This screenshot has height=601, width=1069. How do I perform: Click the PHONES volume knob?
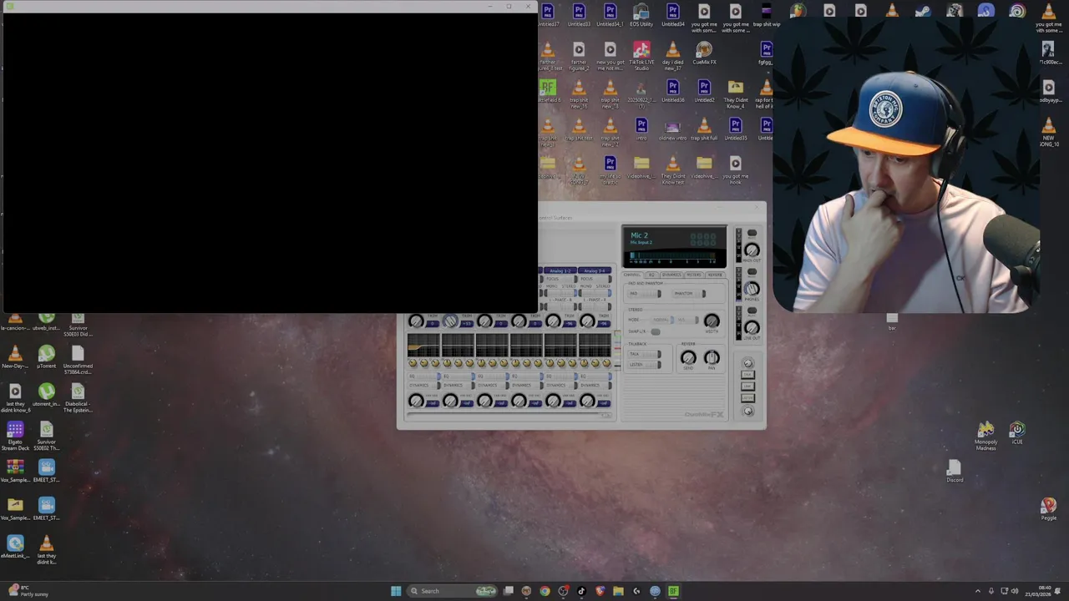coord(752,288)
